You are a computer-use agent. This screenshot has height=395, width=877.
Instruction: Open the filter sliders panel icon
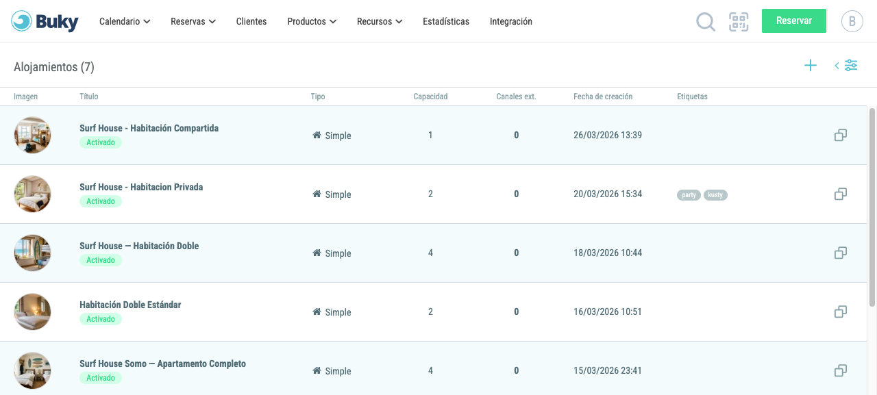click(x=846, y=66)
